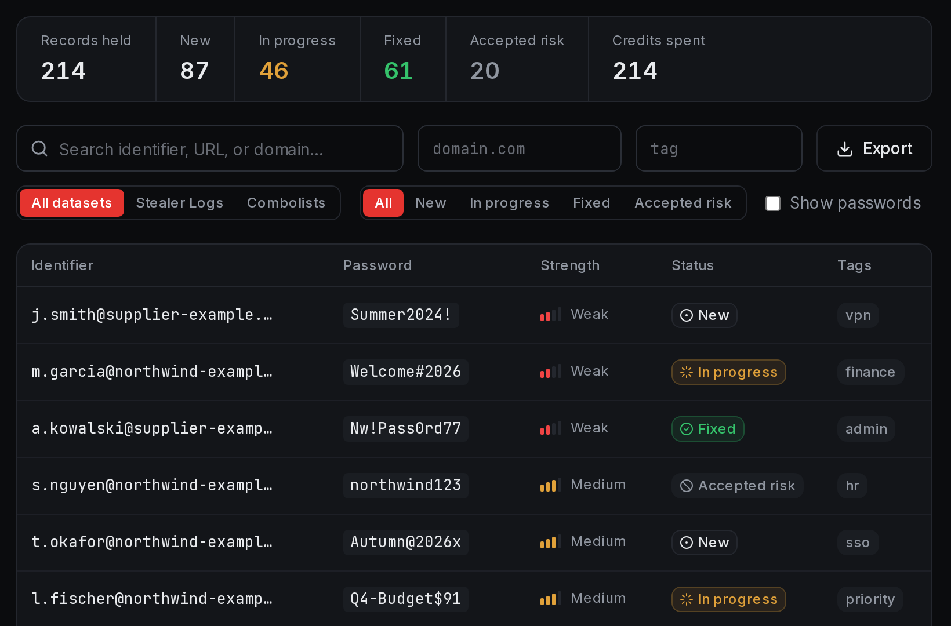Filter records by New status
Viewport: 951px width, 626px height.
click(431, 203)
